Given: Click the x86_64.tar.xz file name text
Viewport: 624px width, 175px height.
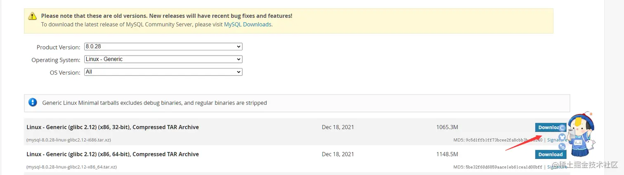Looking at the screenshot, I should pyautogui.click(x=71, y=167).
